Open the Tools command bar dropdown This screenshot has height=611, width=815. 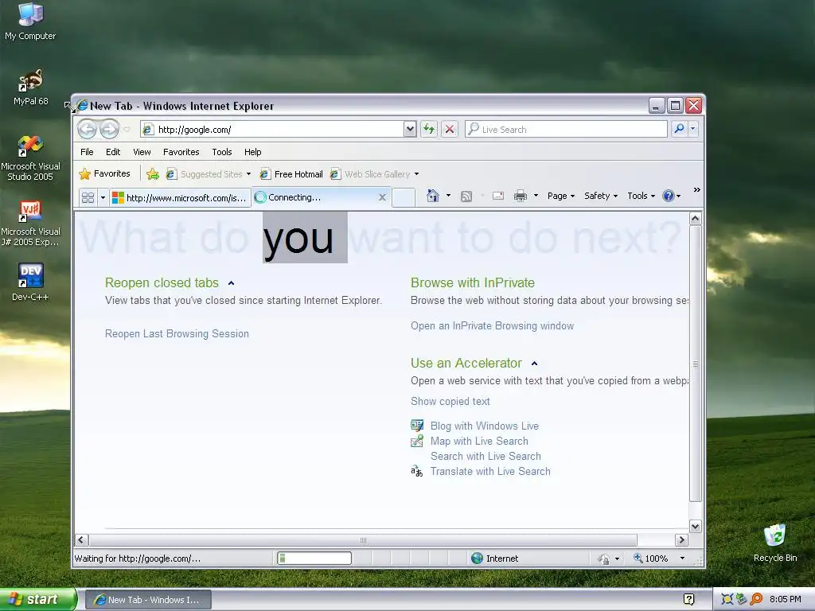pyautogui.click(x=641, y=196)
